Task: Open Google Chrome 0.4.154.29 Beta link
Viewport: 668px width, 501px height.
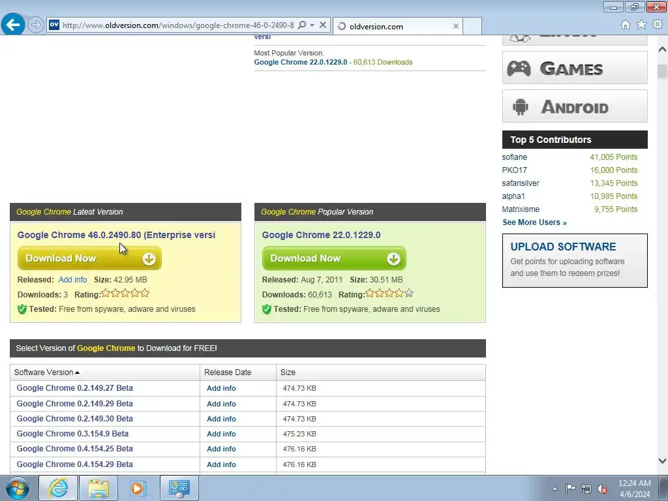Action: 74,464
